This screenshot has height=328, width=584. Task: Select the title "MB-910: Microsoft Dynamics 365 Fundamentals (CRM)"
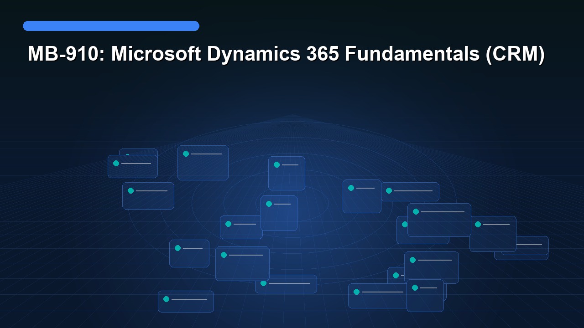(x=287, y=54)
